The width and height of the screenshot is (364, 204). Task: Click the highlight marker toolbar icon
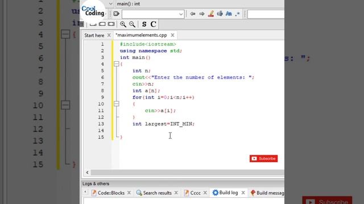point(211,14)
